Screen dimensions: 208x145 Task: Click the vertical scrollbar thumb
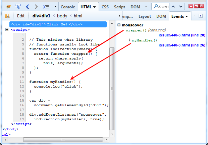tap(112, 89)
